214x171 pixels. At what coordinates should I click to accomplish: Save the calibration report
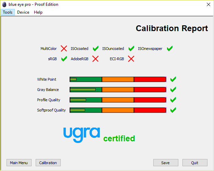[166, 163]
